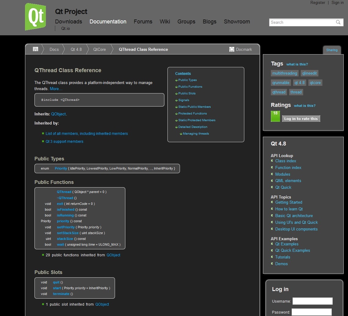
Task: Select the multithreading tag
Action: point(285,73)
